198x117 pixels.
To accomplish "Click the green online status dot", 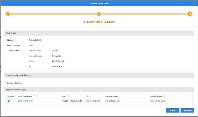I will point(9,101).
